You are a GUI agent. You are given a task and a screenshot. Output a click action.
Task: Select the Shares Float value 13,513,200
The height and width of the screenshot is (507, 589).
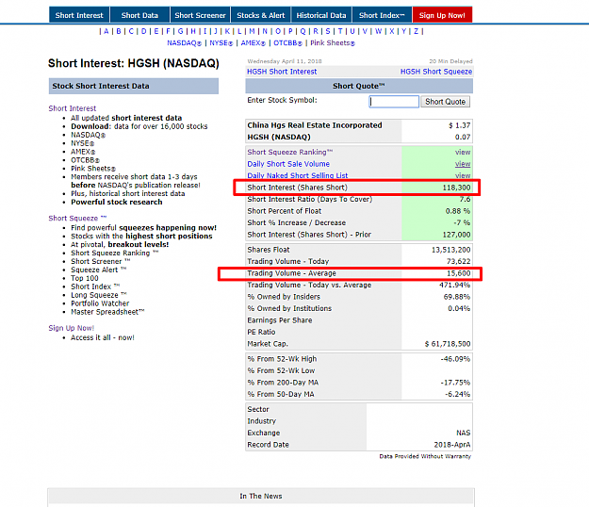tap(450, 250)
